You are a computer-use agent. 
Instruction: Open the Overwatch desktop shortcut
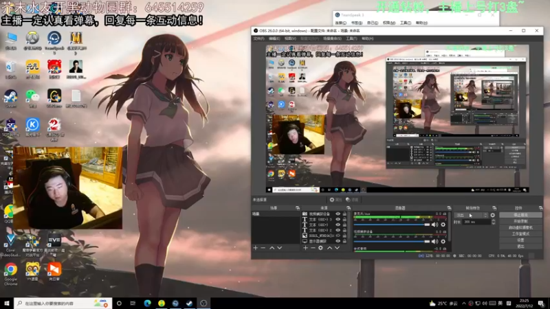point(32,41)
